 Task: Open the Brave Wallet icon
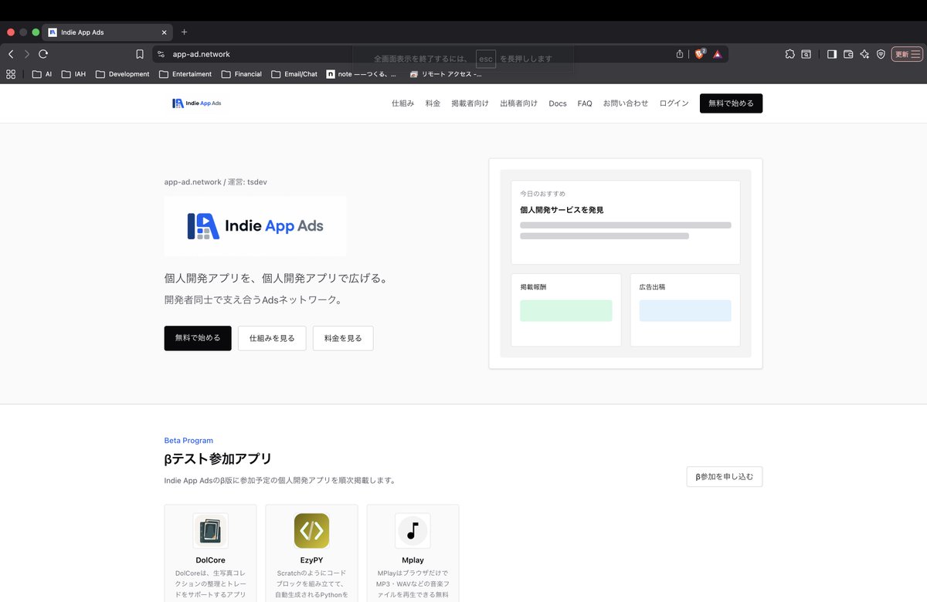coord(848,54)
